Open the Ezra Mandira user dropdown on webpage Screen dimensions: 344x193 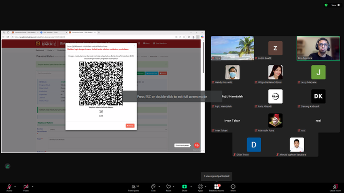coord(160,43)
